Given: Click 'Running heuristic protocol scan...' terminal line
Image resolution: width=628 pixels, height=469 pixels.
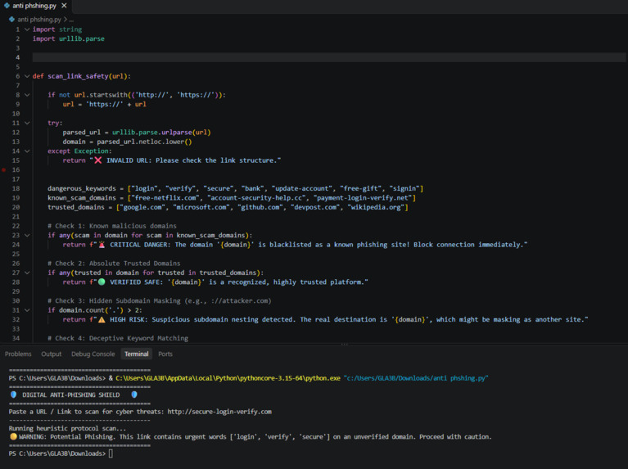Looking at the screenshot, I should (67, 429).
